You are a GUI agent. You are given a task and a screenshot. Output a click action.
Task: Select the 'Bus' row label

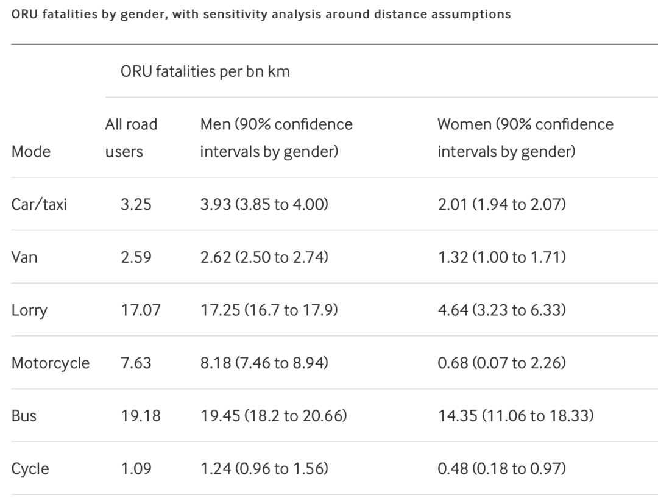pos(24,416)
